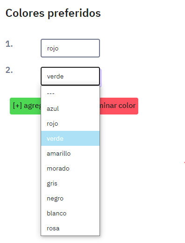The width and height of the screenshot is (185, 243).
Task: Select 'morado' in the color list
Action: (x=70, y=168)
